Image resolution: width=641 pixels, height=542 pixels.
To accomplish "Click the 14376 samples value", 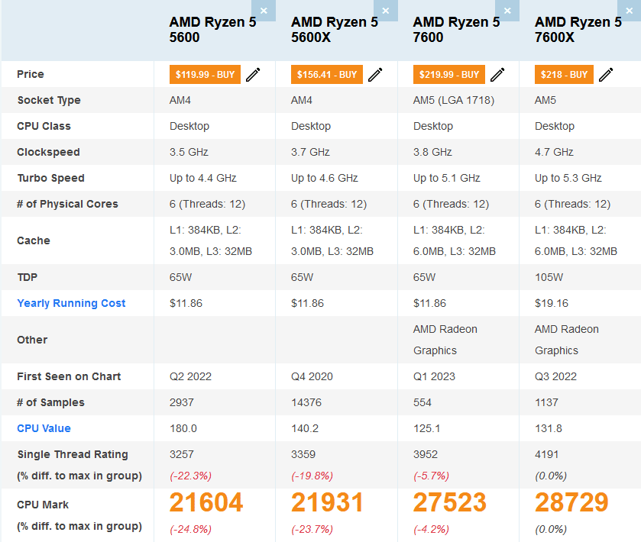I will pos(306,402).
